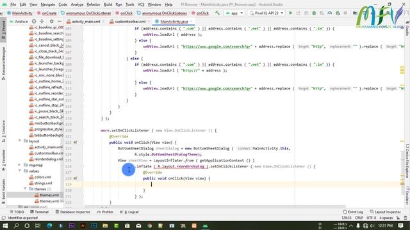The image size is (410, 230).
Task: Expand the mipmap folder
Action: 20,165
